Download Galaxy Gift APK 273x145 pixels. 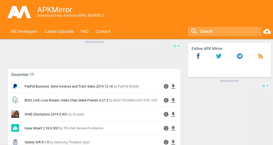point(173,142)
